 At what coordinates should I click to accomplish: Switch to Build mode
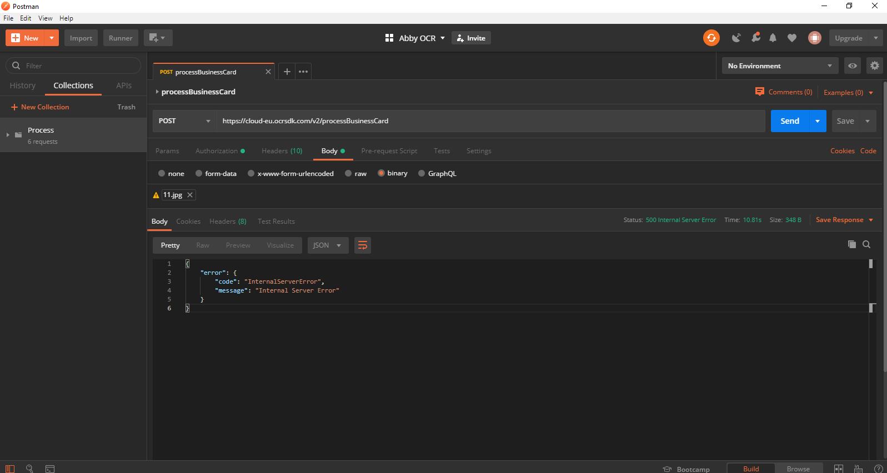(x=751, y=469)
